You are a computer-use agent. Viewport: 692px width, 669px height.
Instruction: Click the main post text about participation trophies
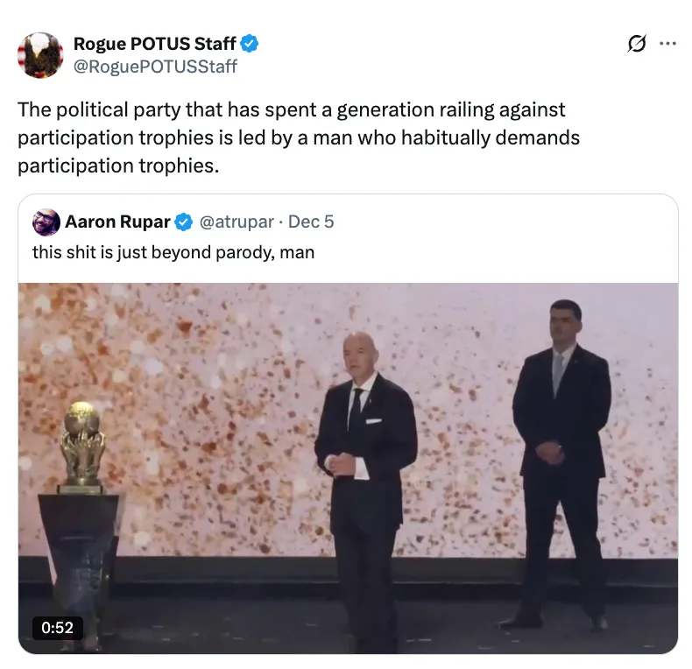tap(299, 137)
